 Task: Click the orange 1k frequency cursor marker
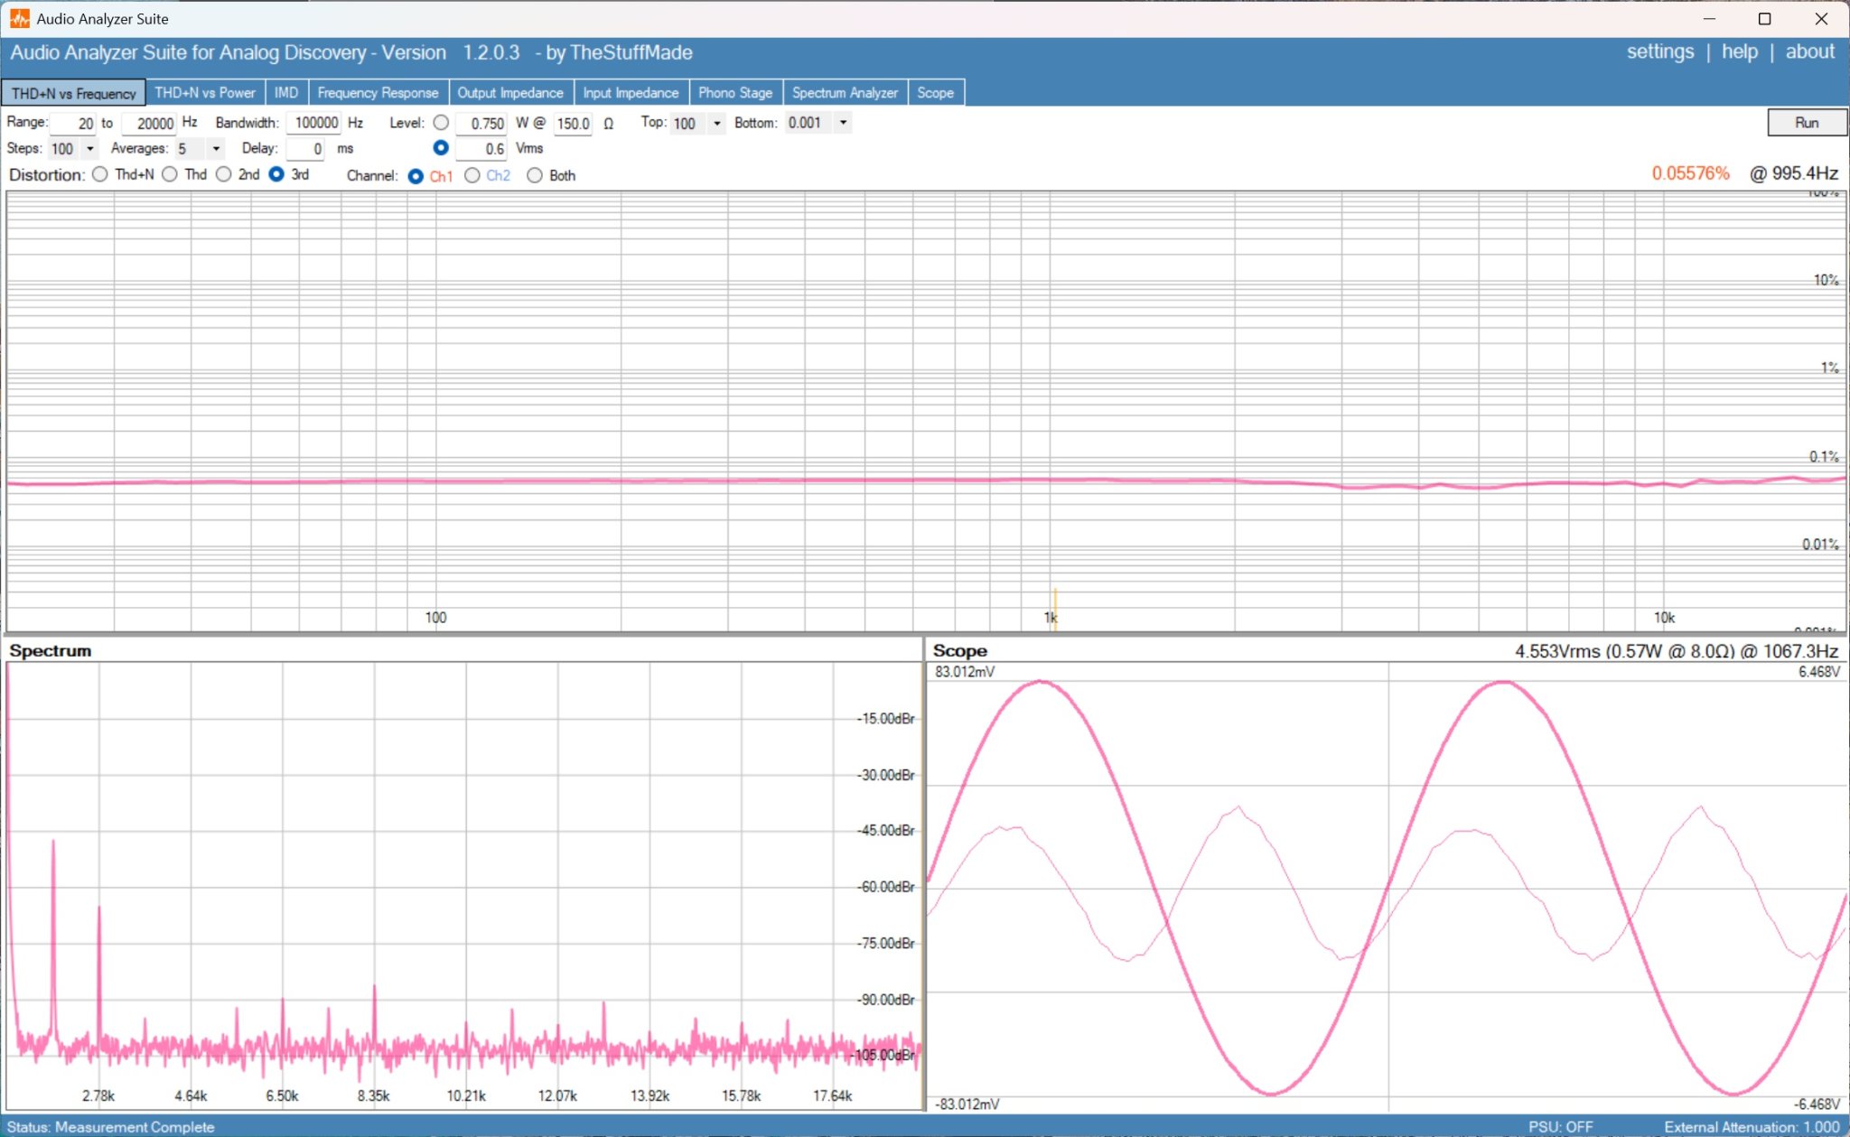[1054, 610]
